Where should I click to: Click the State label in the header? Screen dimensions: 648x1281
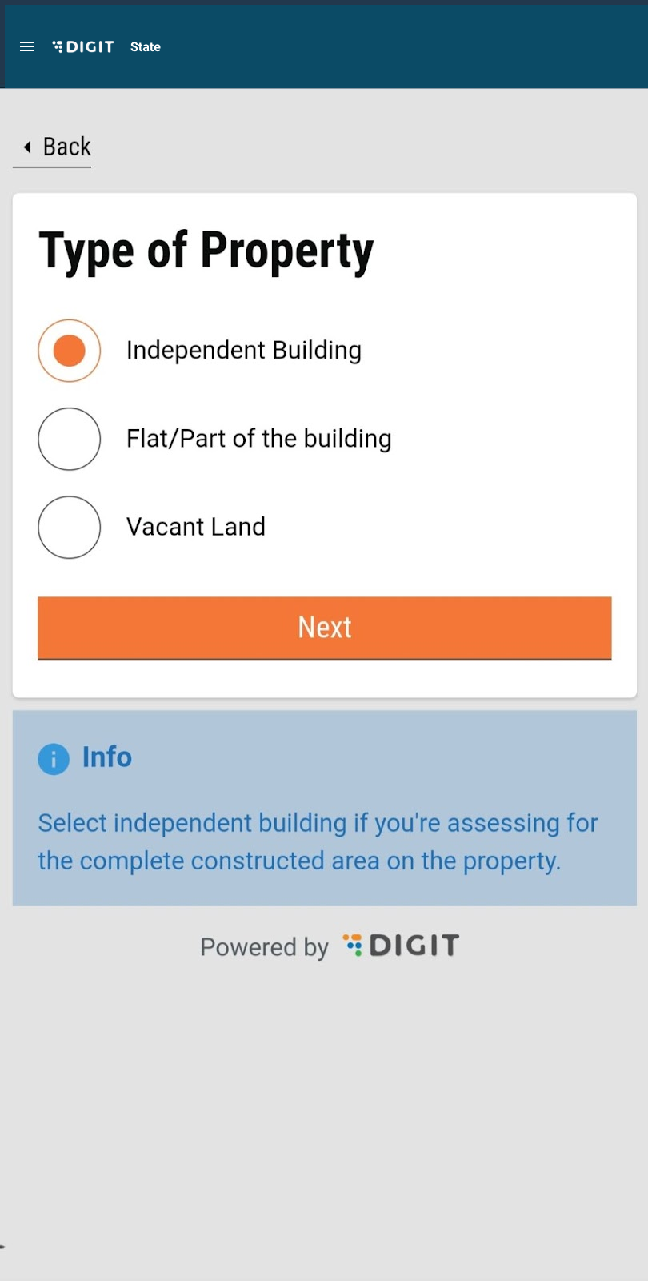tap(146, 46)
